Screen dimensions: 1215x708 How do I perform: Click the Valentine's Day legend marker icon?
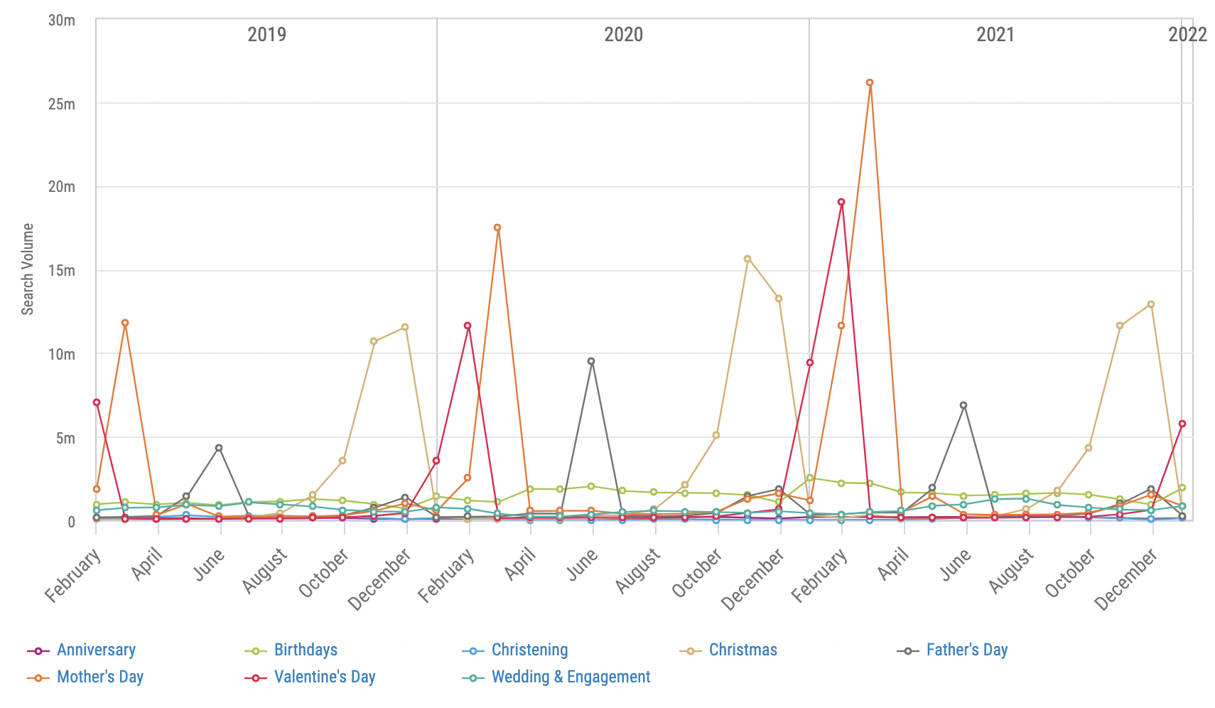point(255,677)
